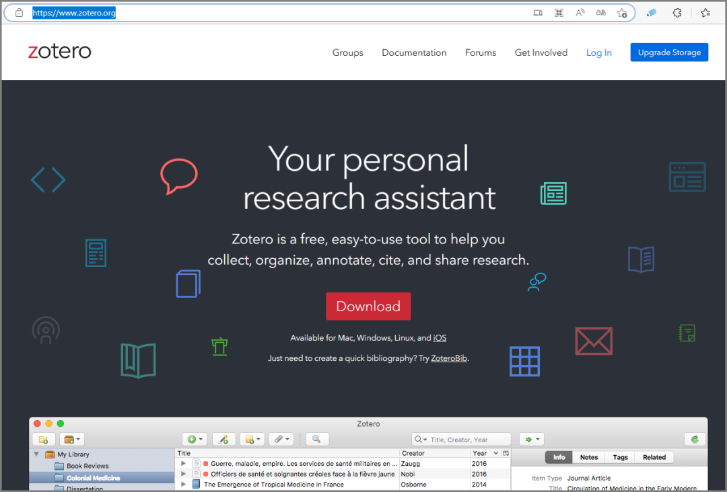Viewport: 727px width, 492px height.
Task: Click the Log In link
Action: pyautogui.click(x=599, y=53)
